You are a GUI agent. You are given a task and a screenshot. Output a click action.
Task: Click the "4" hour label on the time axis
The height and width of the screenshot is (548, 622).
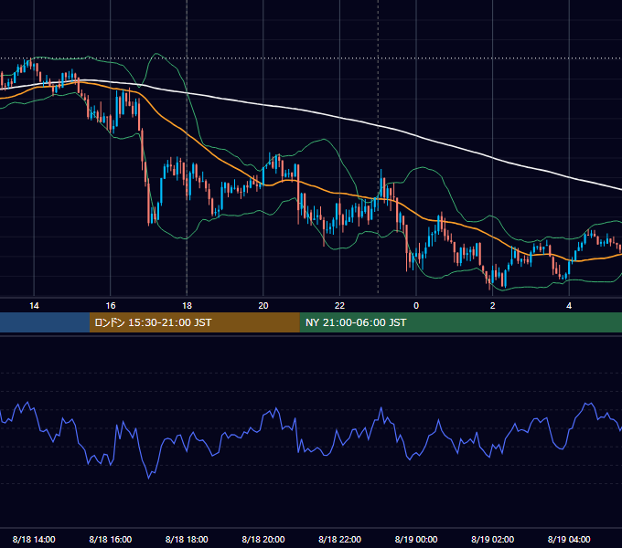point(569,306)
